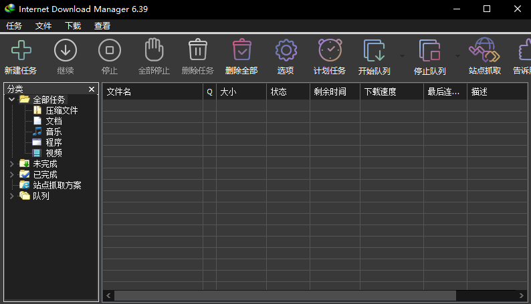Sort by the 描述 column header
531x304 pixels.
pos(497,92)
